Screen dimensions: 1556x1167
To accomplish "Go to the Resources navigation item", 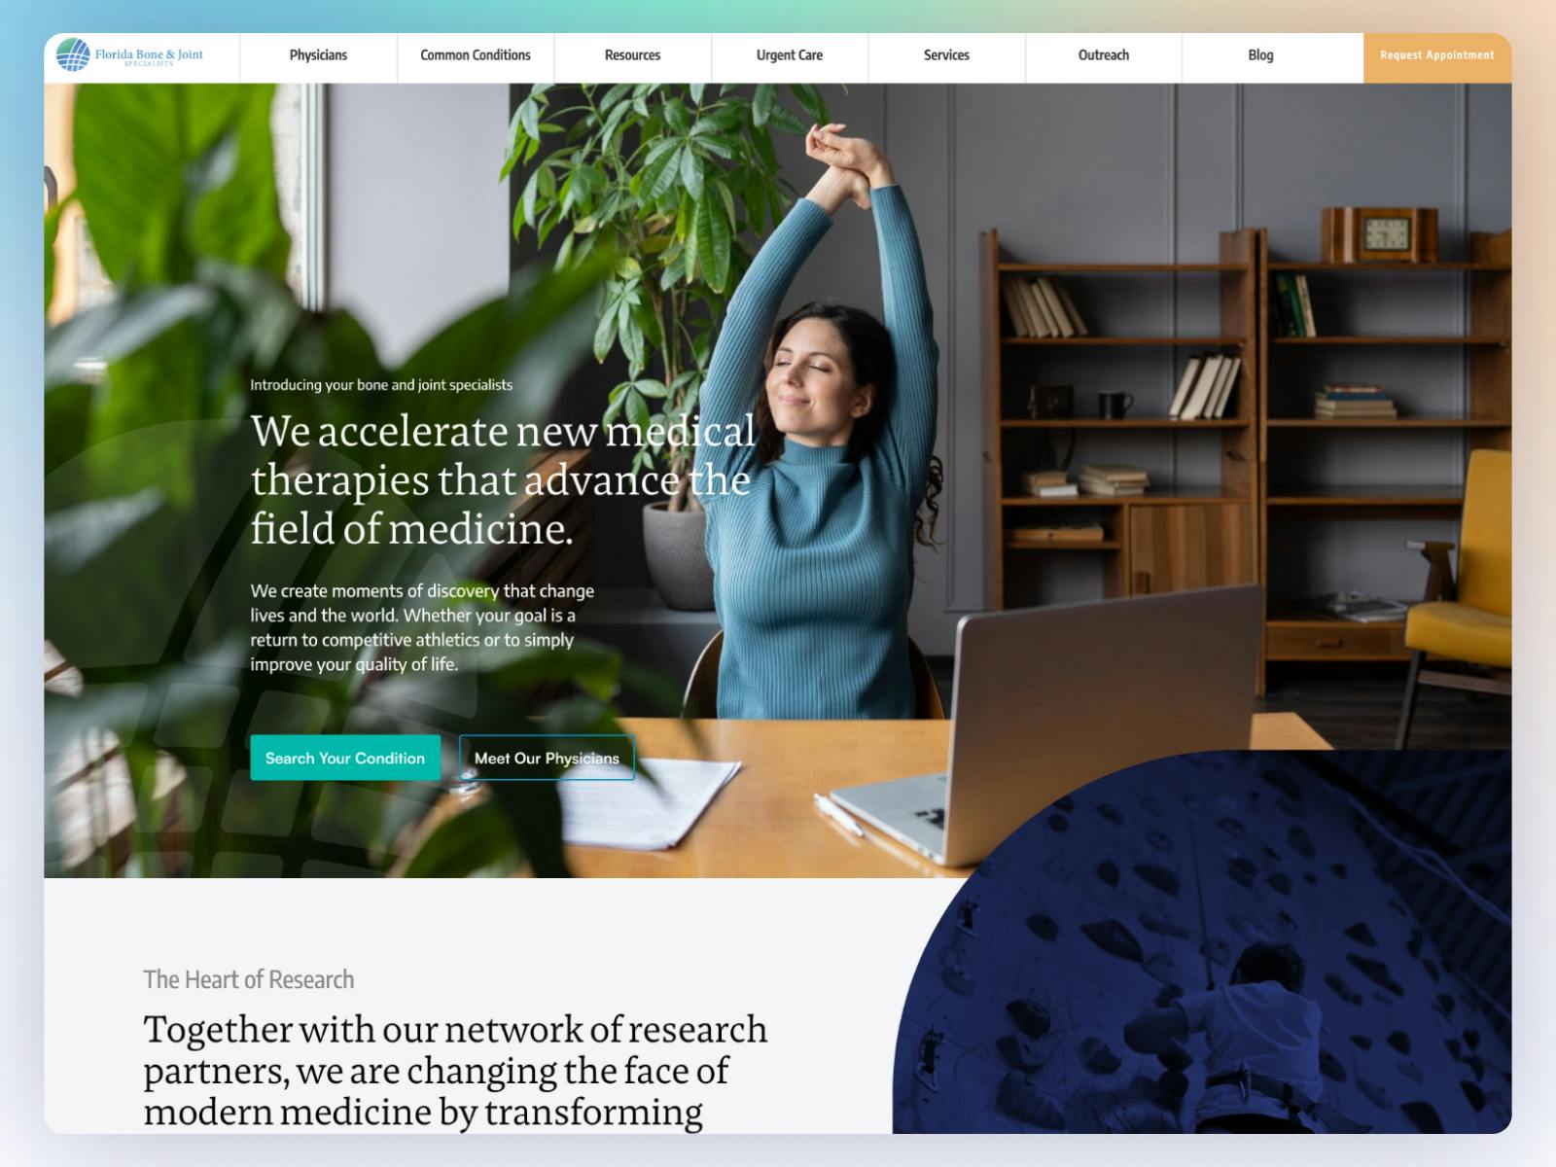I will 632,55.
